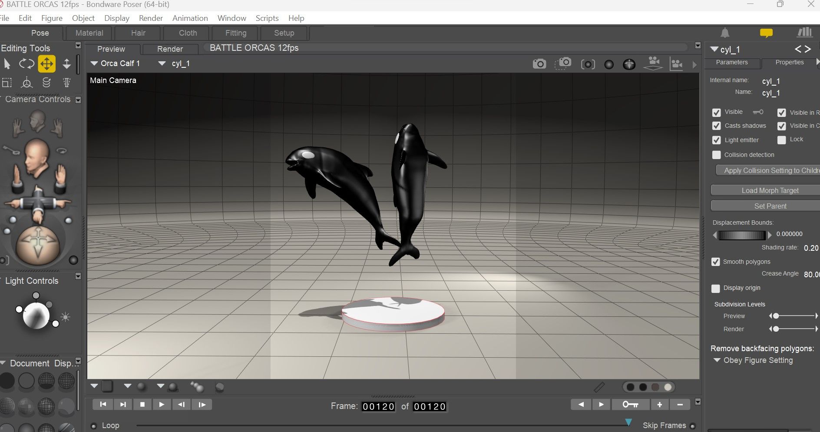Viewport: 820px width, 432px height.
Task: Expand the Camera Controls panel menu
Action: (x=78, y=100)
